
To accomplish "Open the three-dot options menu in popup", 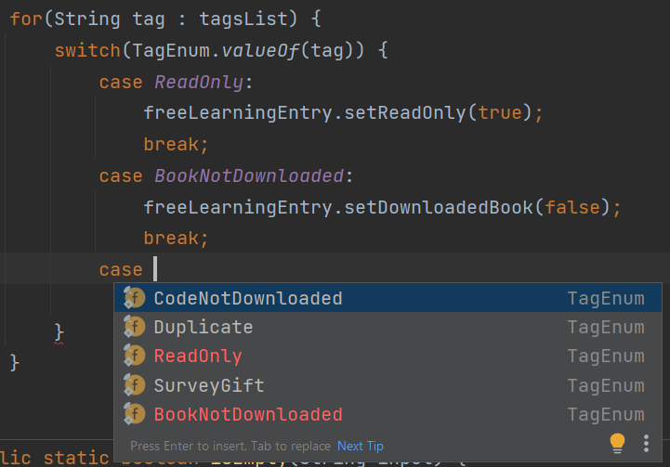I will pyautogui.click(x=646, y=444).
